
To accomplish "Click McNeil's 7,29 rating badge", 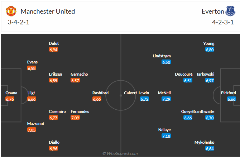I will pyautogui.click(x=166, y=99).
